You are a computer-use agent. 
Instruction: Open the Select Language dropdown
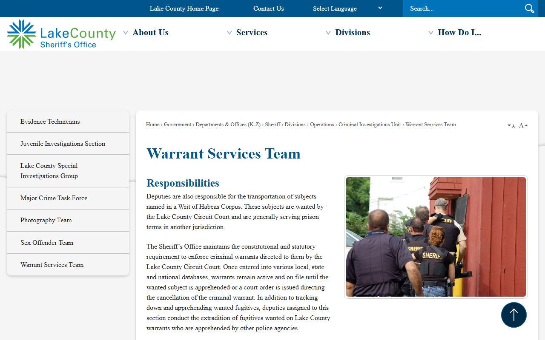(x=347, y=8)
